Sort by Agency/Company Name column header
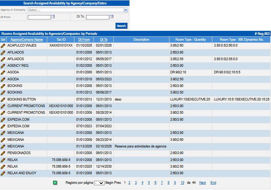Viewport: 271px width, 190px height. point(27,40)
